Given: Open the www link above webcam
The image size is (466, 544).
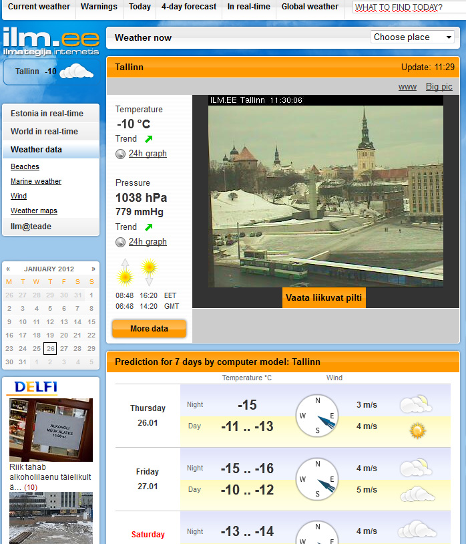Looking at the screenshot, I should [x=407, y=87].
